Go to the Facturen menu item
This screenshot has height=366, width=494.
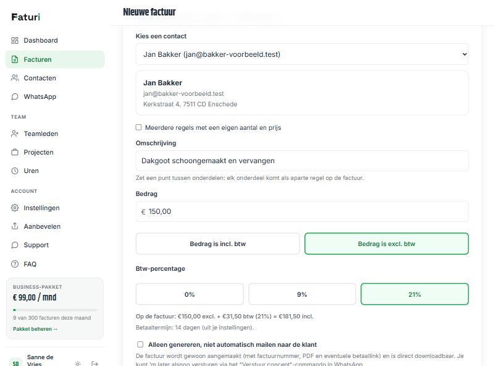coord(55,59)
